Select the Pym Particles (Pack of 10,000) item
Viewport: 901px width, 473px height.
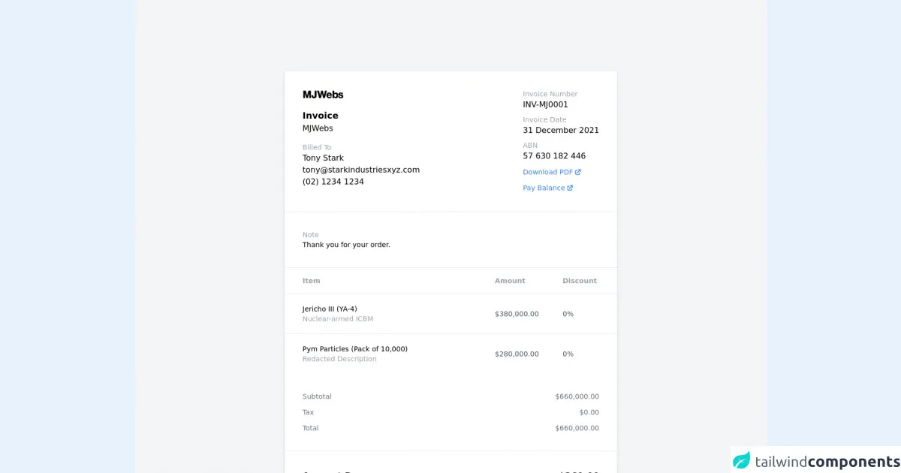tap(354, 348)
